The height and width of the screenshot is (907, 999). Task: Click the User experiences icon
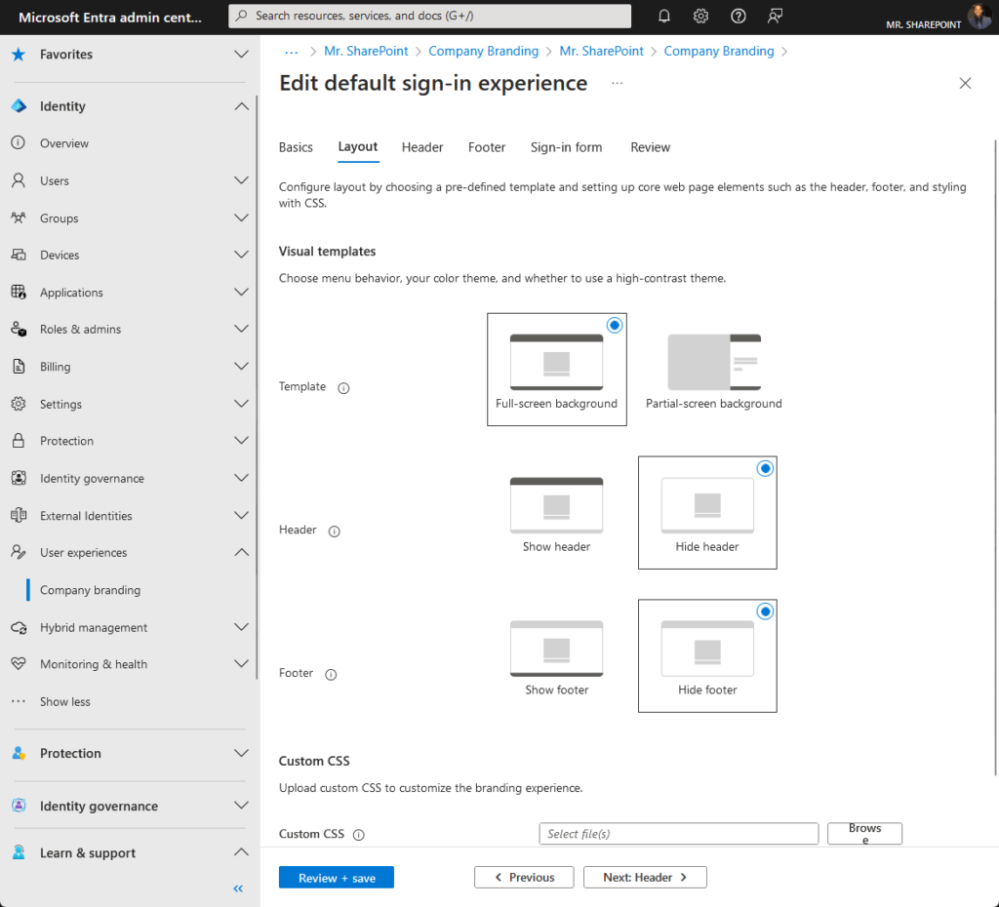click(x=19, y=552)
